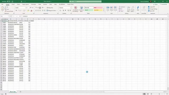The height and width of the screenshot is (95, 169).
Task: Open Find & Select menu
Action: tap(133, 9)
